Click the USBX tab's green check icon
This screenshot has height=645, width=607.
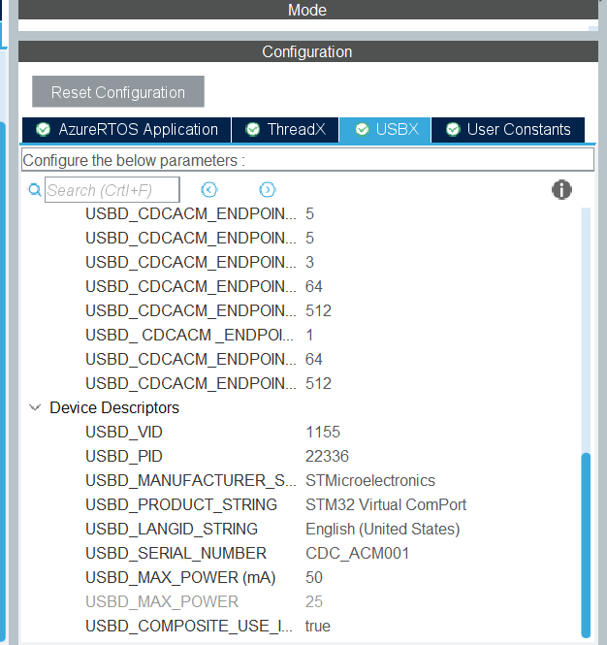(362, 130)
